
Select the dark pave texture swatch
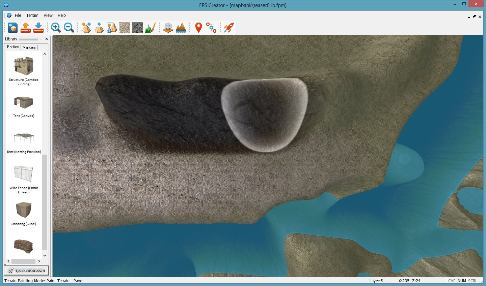138,28
